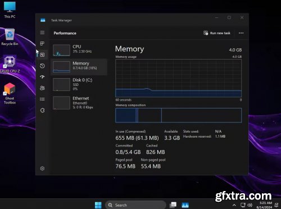Image resolution: width=281 pixels, height=209 pixels.
Task: Open the Users page icon
Action: pos(42,88)
